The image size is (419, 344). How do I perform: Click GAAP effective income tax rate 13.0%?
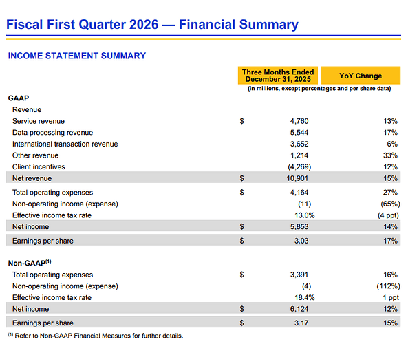(305, 215)
